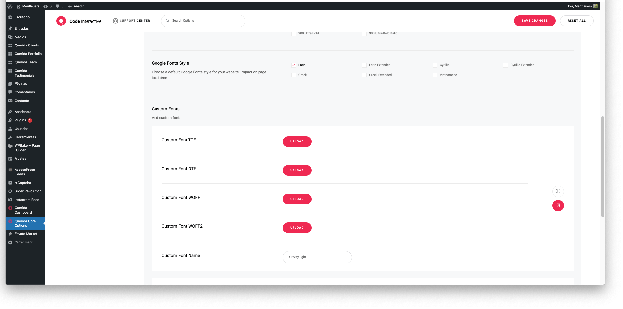
Task: Click the red trash delete icon
Action: [x=558, y=205]
